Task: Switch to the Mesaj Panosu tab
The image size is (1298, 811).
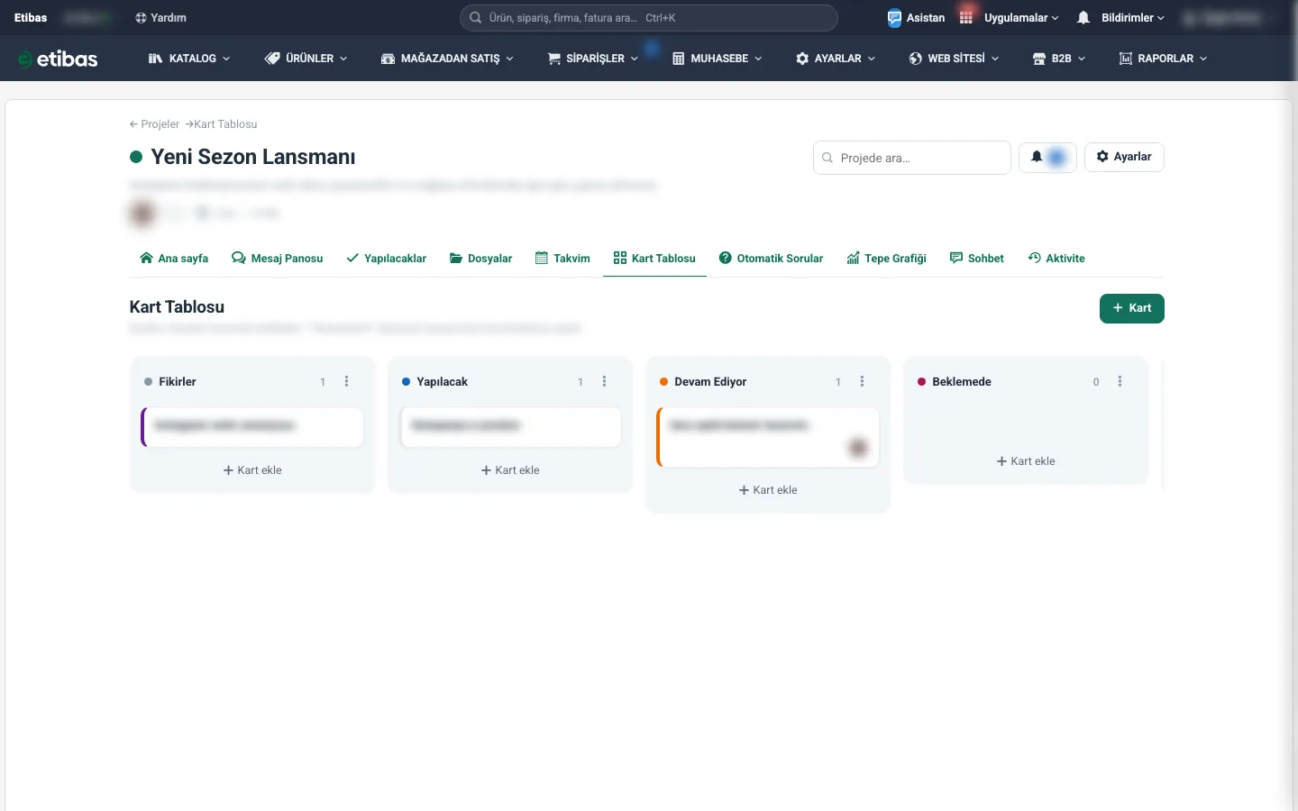Action: pos(277,259)
